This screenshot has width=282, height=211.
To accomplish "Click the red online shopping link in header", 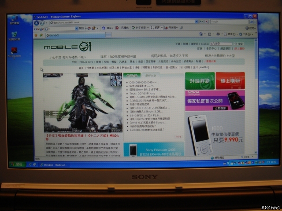I will tap(239, 49).
